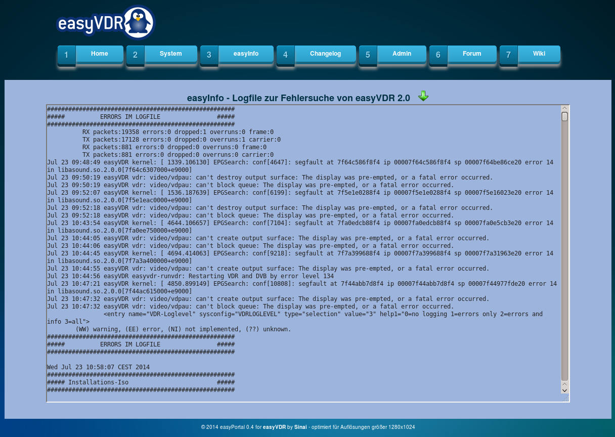Open the Changelog page
This screenshot has height=437, width=615.
click(325, 54)
